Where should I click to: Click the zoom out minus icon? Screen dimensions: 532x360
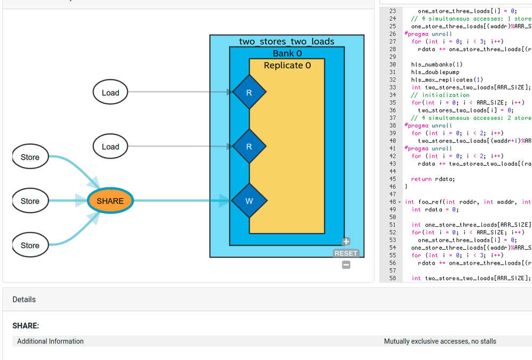pyautogui.click(x=346, y=265)
